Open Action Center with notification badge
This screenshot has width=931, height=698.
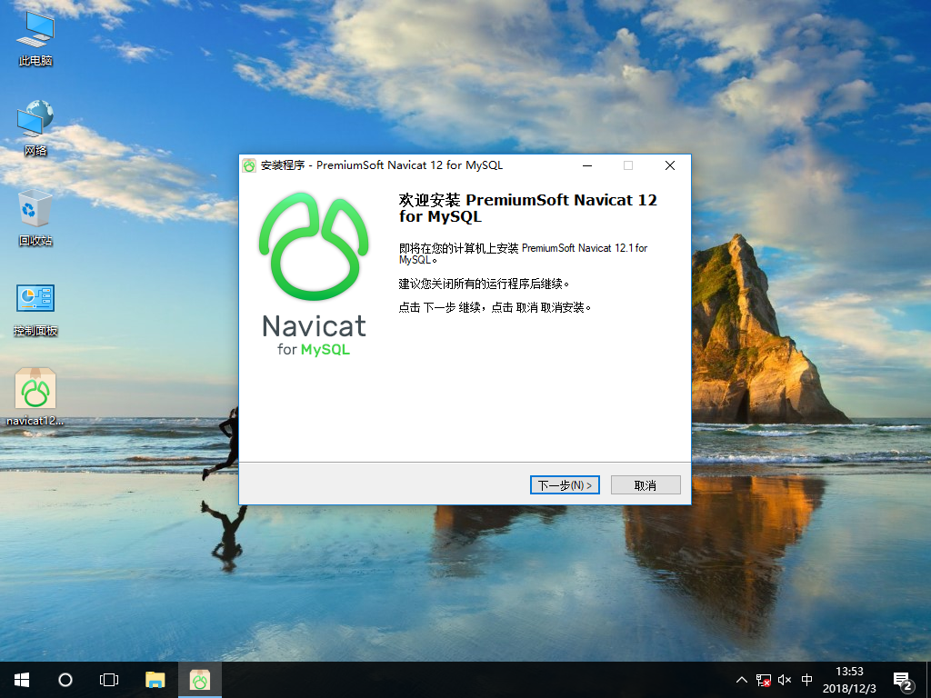click(903, 679)
